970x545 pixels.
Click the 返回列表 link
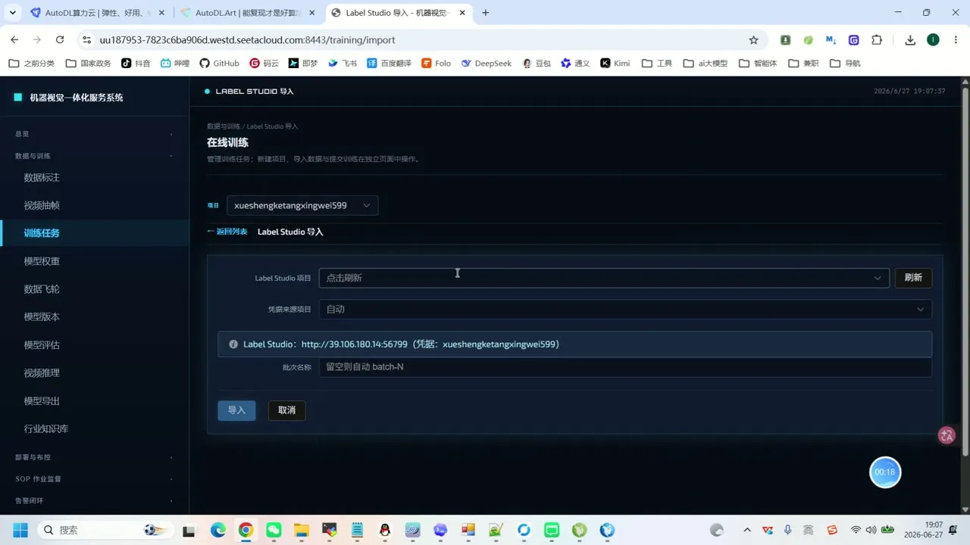pos(227,232)
